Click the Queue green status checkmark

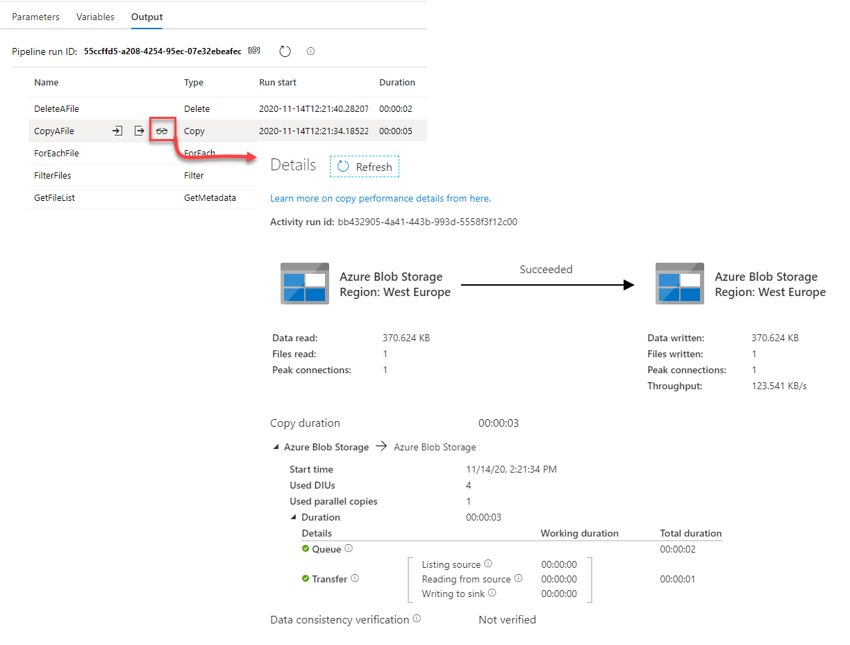[x=306, y=549]
